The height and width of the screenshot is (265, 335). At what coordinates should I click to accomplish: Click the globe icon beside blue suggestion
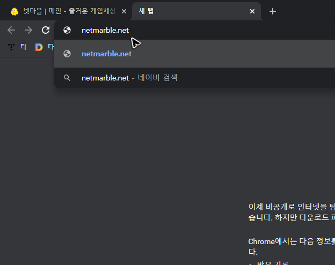[x=67, y=54]
